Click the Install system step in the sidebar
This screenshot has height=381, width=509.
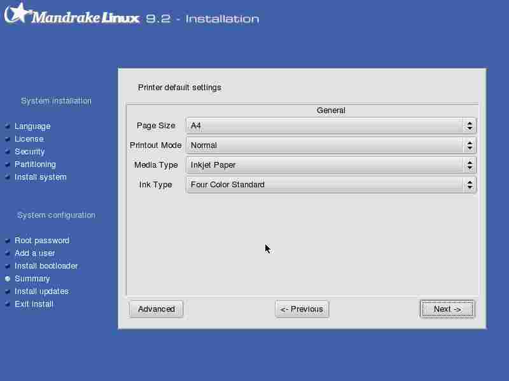coord(41,177)
